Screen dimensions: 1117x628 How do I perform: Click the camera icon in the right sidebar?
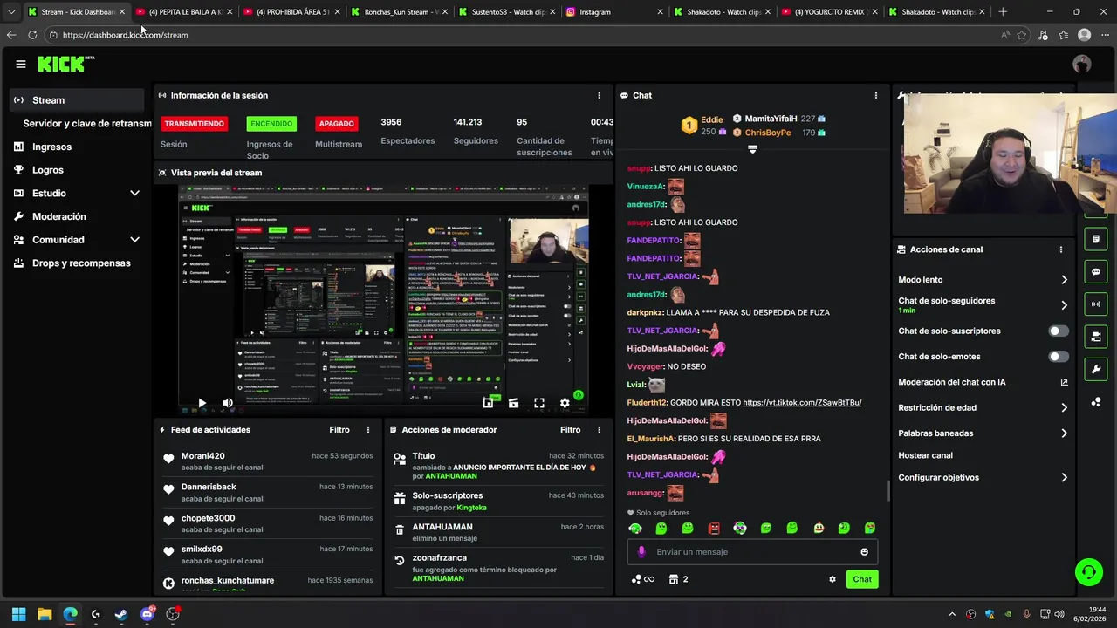[x=1096, y=337]
